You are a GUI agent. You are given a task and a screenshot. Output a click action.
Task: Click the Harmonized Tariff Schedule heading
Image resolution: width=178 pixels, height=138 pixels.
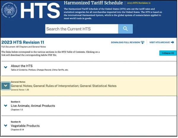pyautogui.click(x=93, y=3)
